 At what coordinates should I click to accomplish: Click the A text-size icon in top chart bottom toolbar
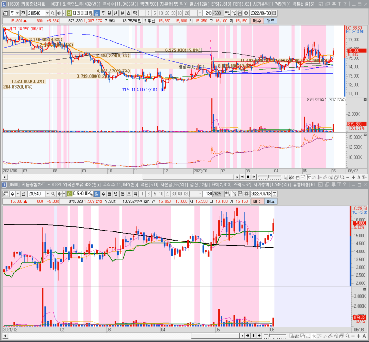coord(359,177)
